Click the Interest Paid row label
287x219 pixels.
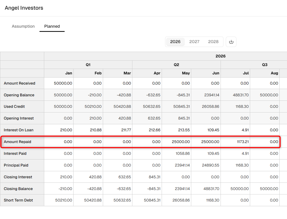pos(15,153)
